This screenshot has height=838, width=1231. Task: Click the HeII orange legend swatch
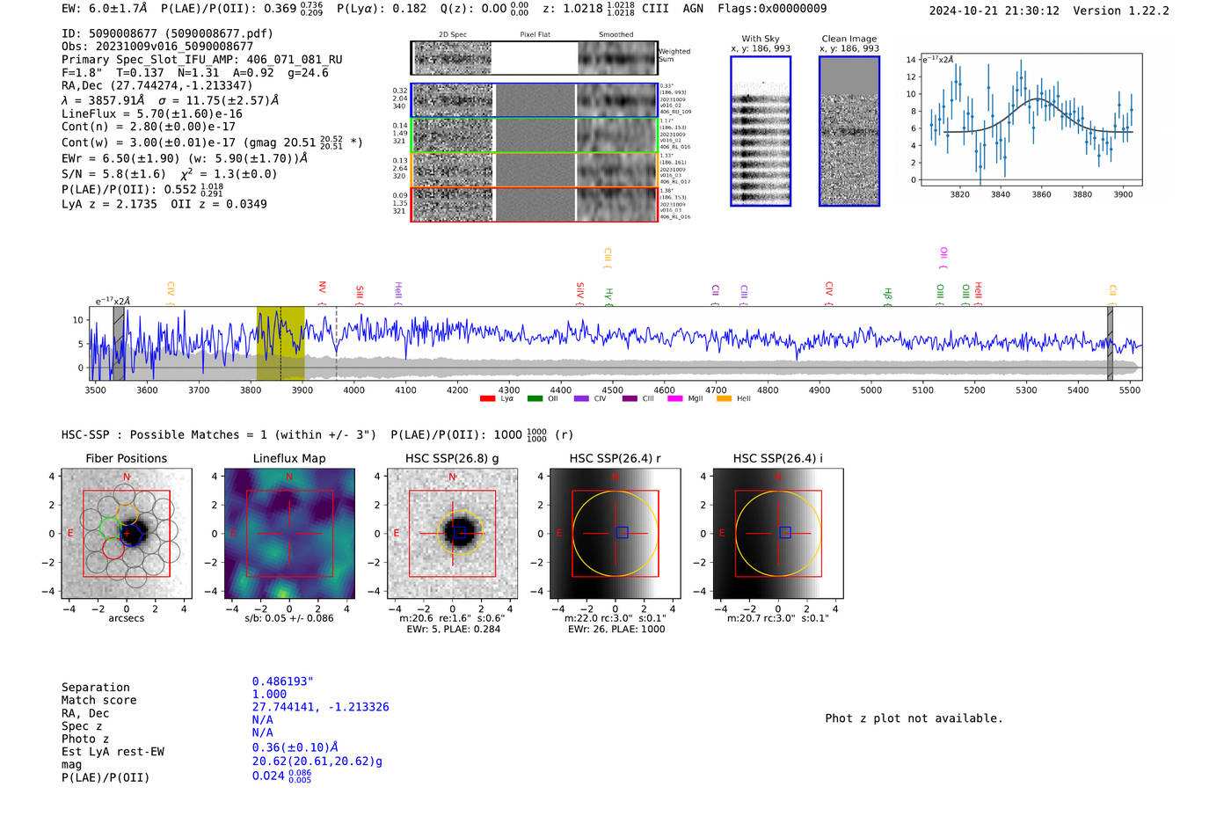click(x=725, y=398)
